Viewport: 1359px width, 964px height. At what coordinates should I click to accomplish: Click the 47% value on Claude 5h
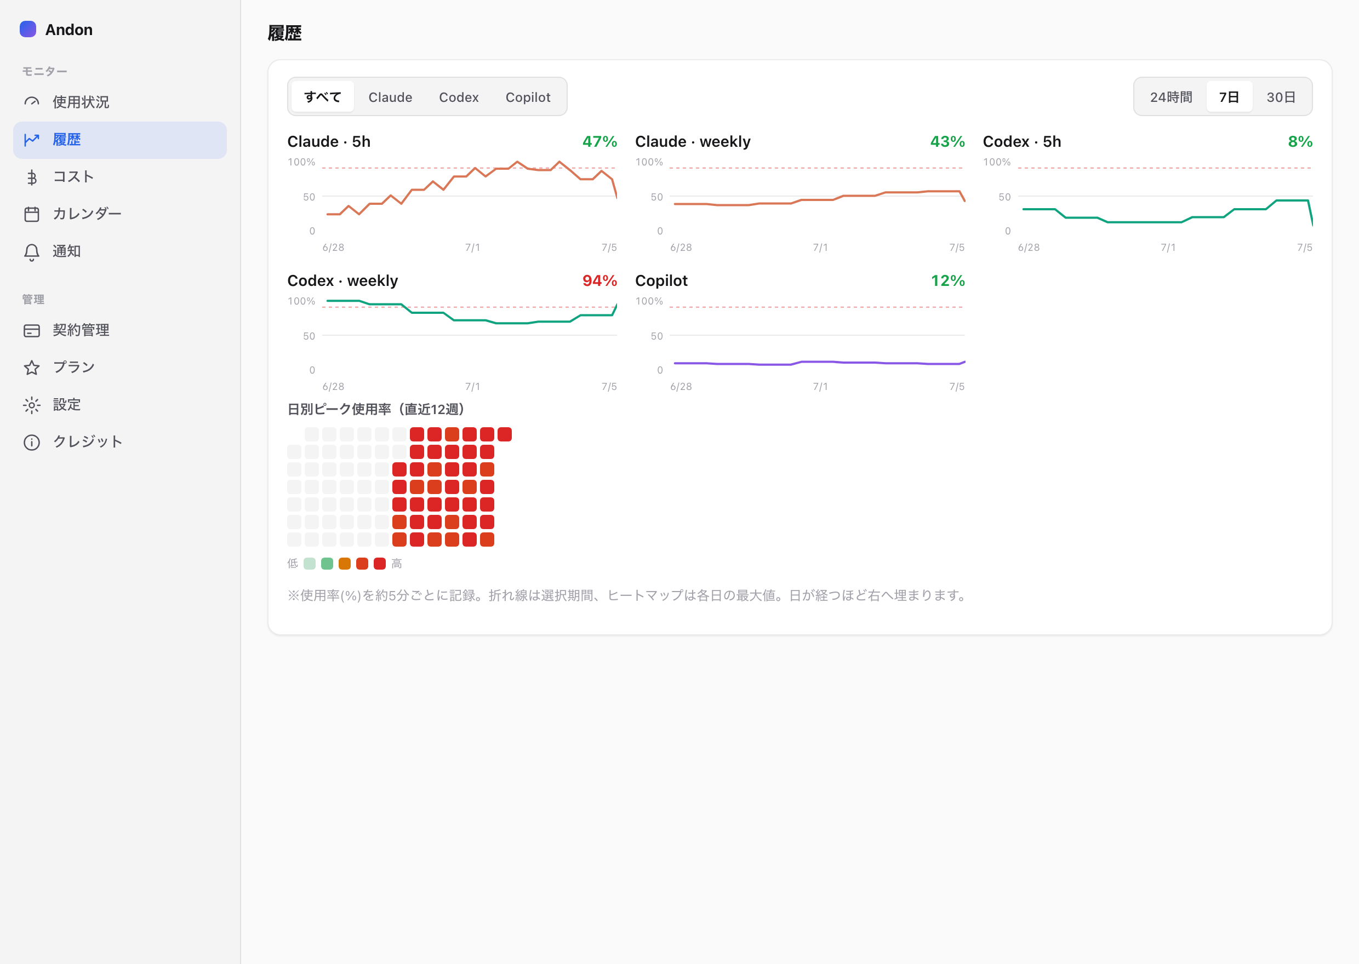599,141
